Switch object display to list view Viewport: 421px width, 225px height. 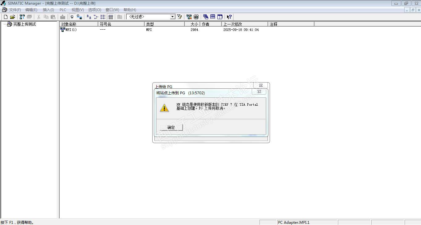(103, 17)
